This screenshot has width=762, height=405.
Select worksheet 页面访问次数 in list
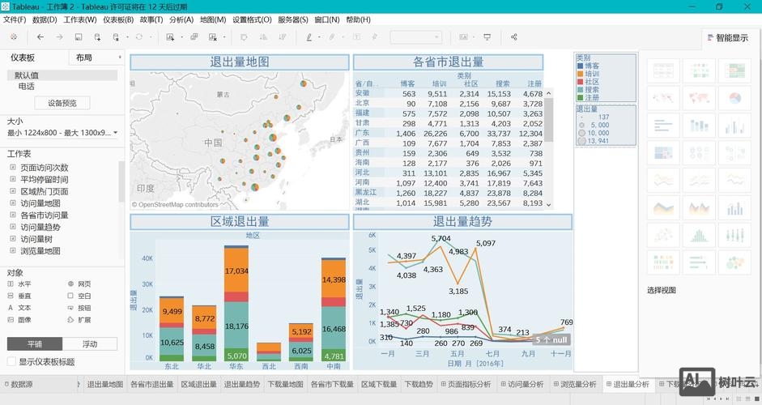click(x=45, y=167)
